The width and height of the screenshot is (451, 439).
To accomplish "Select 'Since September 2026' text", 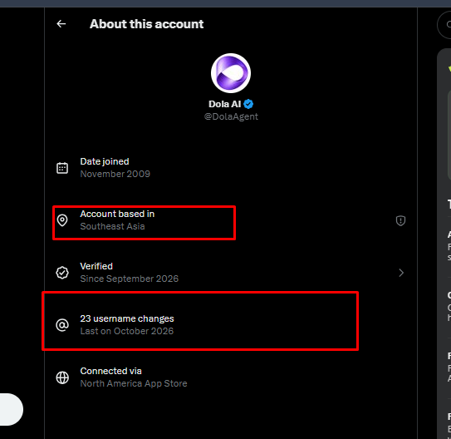I will 129,279.
